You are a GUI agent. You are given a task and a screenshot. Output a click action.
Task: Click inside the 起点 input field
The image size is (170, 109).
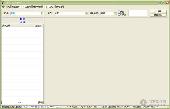click(26, 13)
